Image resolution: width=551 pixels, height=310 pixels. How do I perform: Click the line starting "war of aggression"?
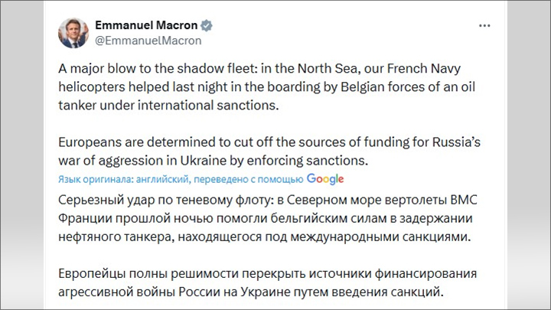coord(214,160)
